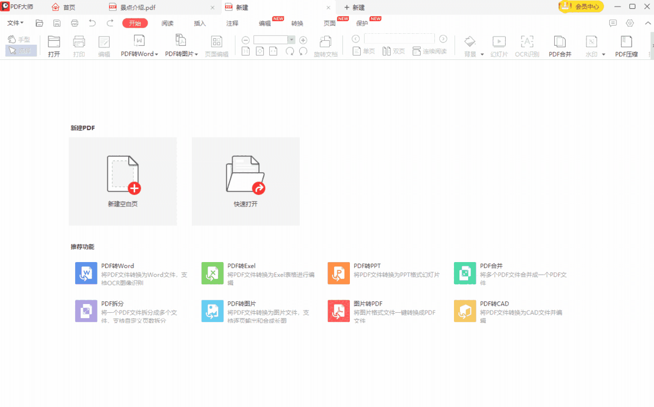
Task: Launch the PDF合并 tool in toolbar
Action: pyautogui.click(x=560, y=46)
